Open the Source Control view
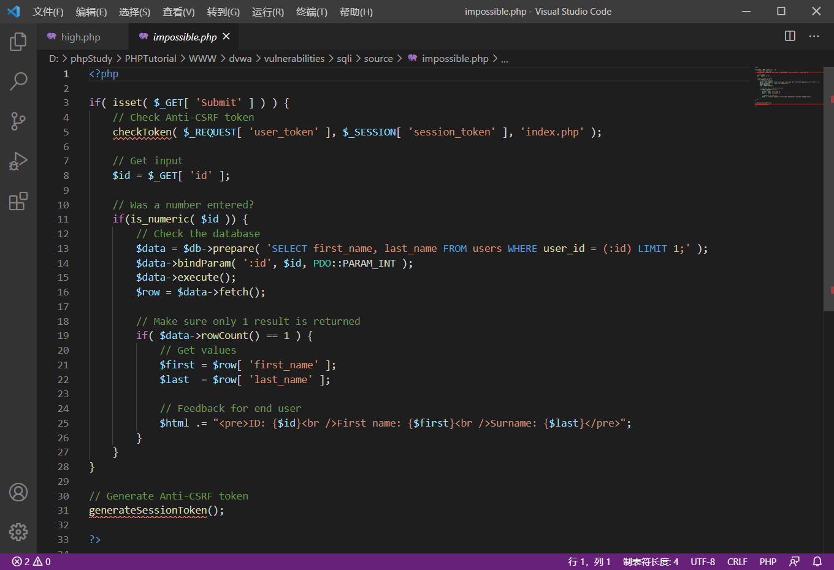The image size is (834, 570). [18, 121]
